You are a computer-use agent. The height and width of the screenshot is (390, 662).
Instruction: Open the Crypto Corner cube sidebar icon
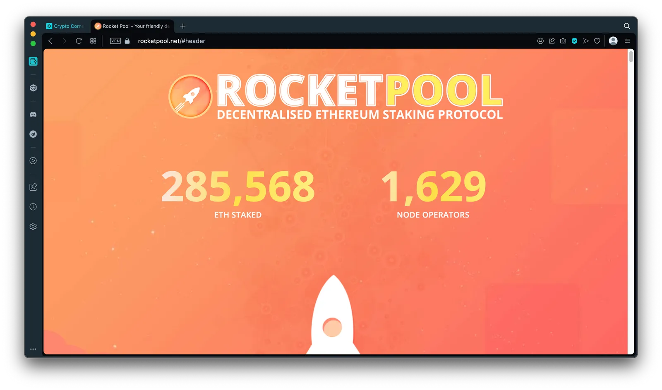click(x=33, y=88)
